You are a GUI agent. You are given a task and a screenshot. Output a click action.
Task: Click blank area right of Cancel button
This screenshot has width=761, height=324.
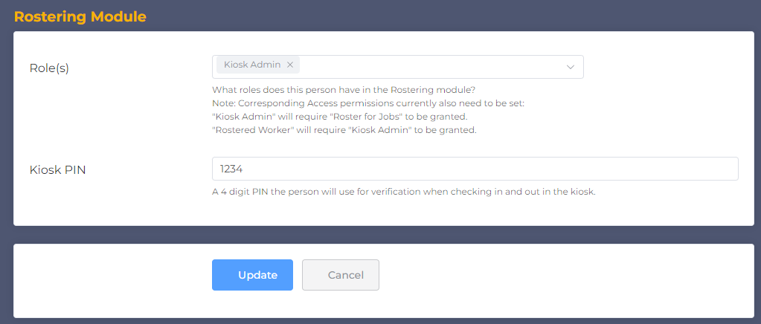pos(558,275)
